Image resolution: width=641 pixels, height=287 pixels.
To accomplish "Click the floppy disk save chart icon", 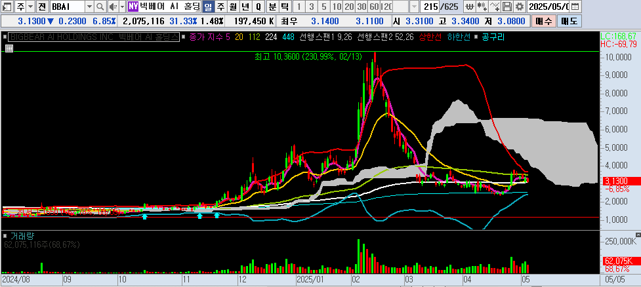I will click(507, 6).
